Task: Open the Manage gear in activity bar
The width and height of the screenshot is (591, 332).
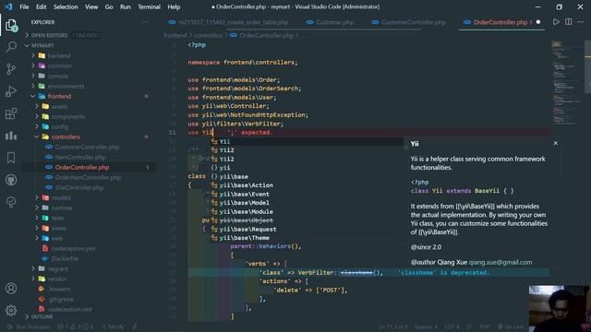Action: point(11,310)
